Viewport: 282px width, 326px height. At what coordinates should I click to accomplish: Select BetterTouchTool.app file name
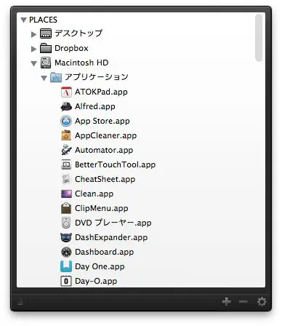(x=115, y=165)
